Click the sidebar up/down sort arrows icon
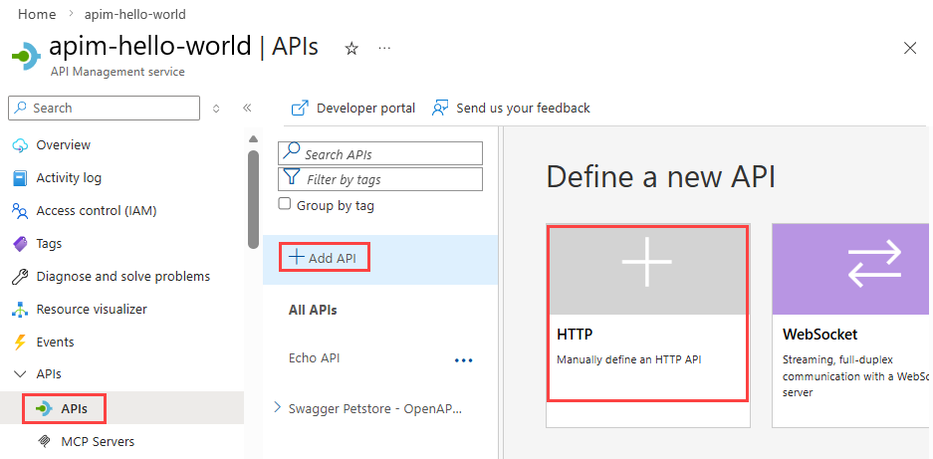Image resolution: width=933 pixels, height=459 pixels. 216,109
